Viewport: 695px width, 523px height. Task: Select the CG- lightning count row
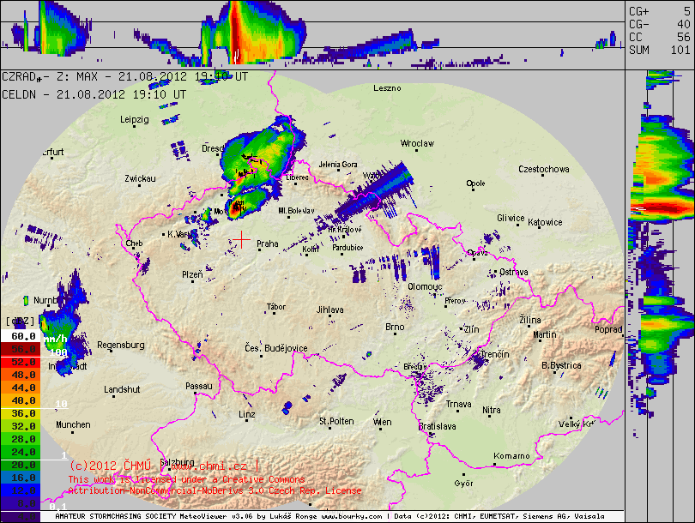coord(660,24)
